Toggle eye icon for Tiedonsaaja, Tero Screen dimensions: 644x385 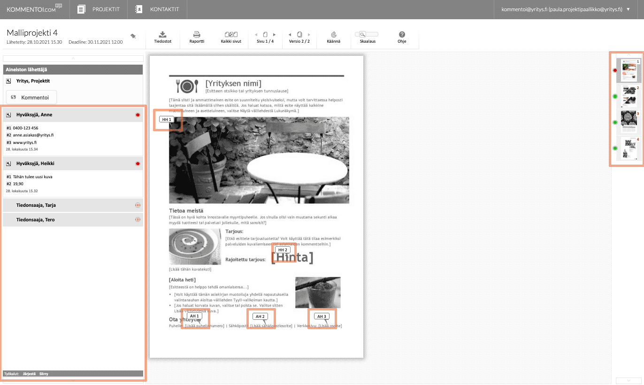(x=138, y=219)
